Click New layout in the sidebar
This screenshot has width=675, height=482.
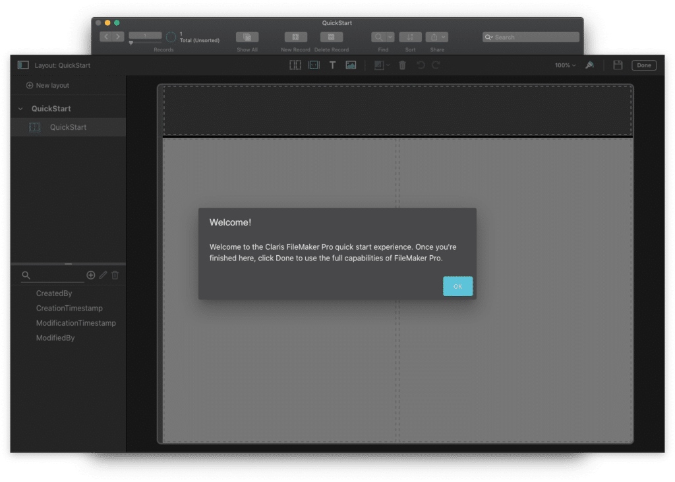(47, 85)
